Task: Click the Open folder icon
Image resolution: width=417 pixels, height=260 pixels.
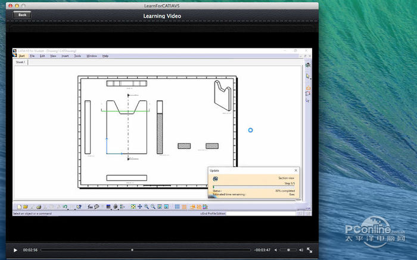Action: pos(24,207)
